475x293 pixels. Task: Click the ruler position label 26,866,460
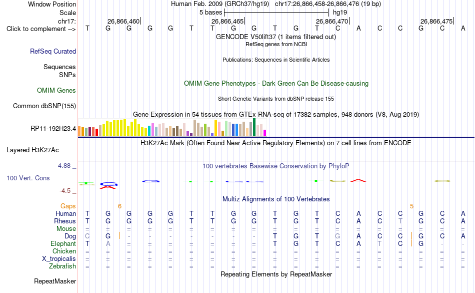click(123, 21)
